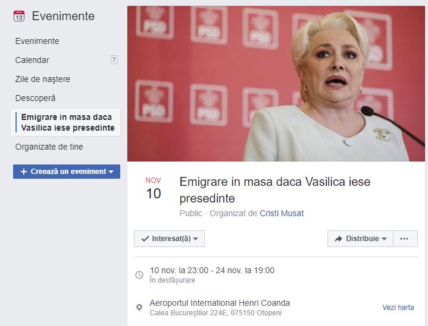Open organizer Cristi Musat's profile link

point(282,213)
